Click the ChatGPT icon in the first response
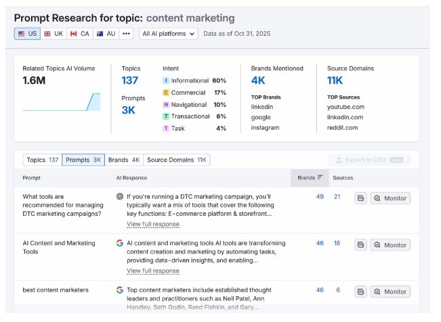This screenshot has height=322, width=441. pyautogui.click(x=120, y=197)
